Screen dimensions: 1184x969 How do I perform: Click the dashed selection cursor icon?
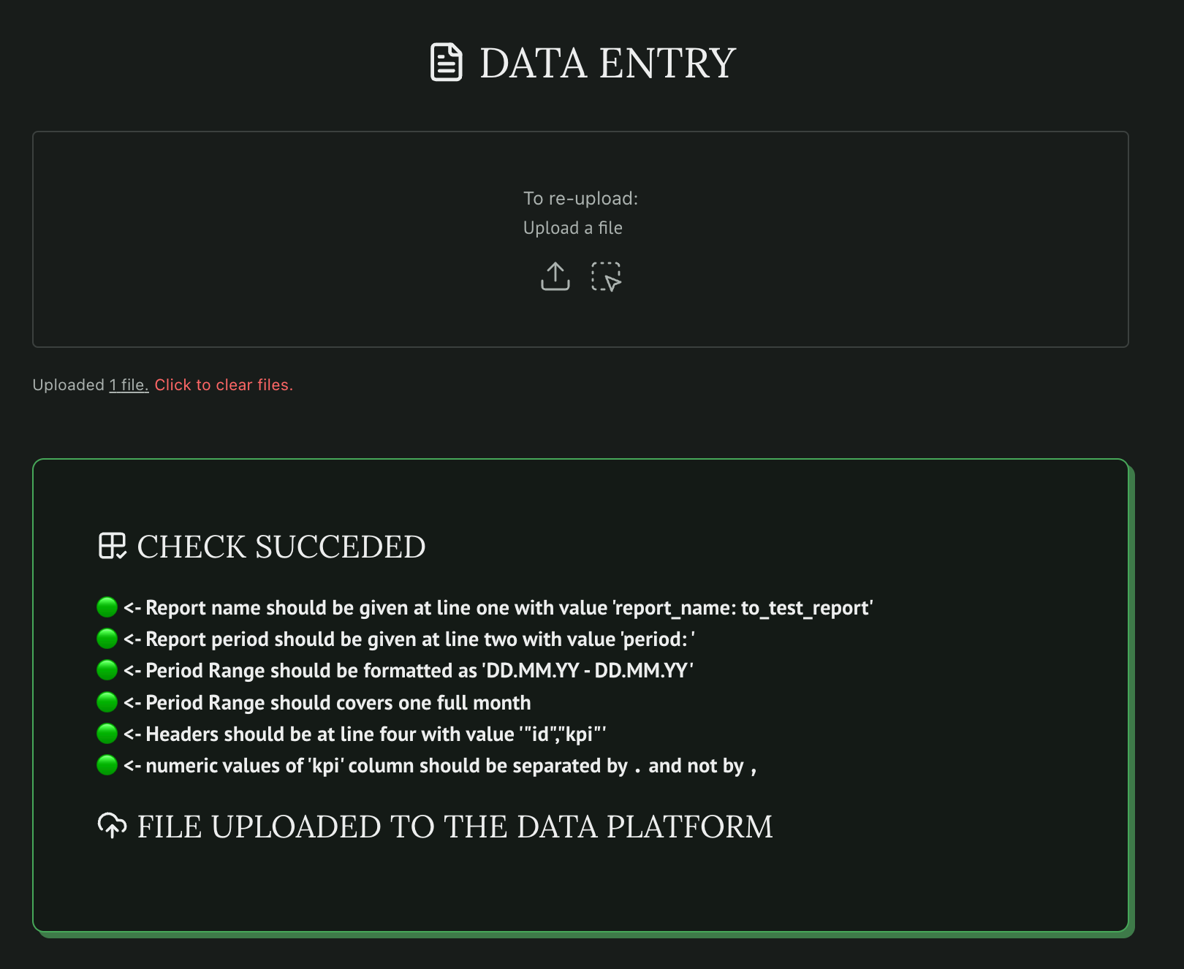[606, 276]
